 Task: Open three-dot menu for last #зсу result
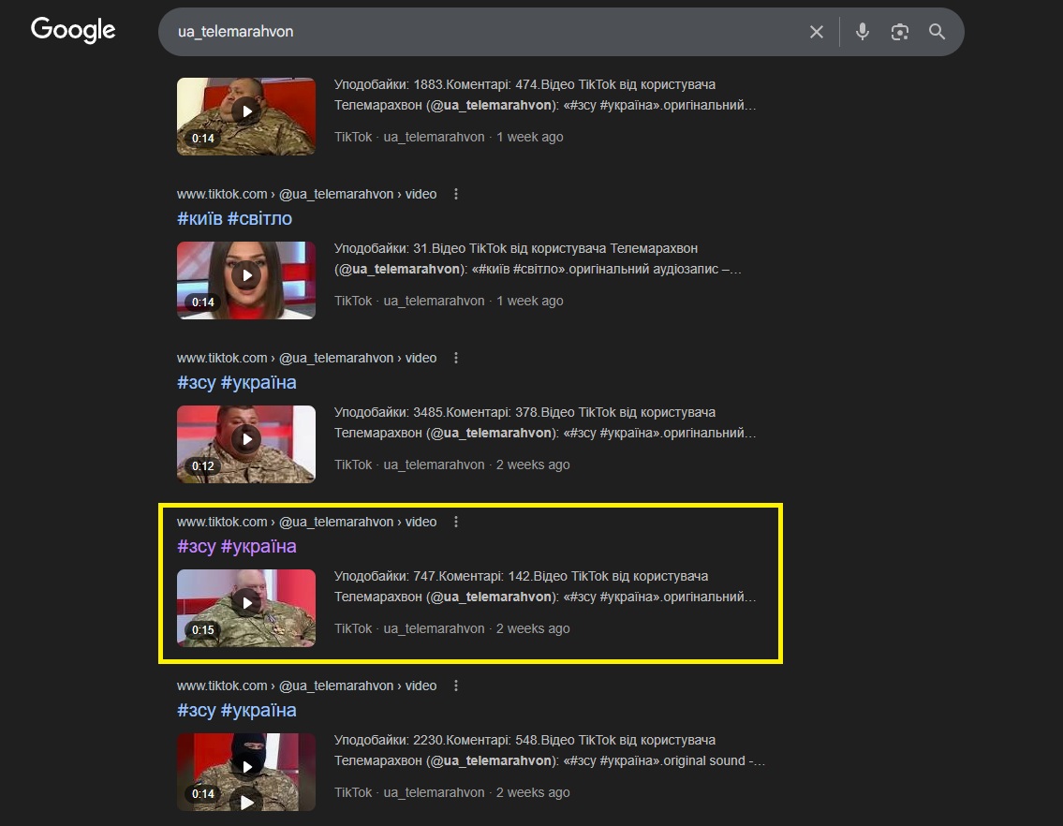tap(456, 686)
